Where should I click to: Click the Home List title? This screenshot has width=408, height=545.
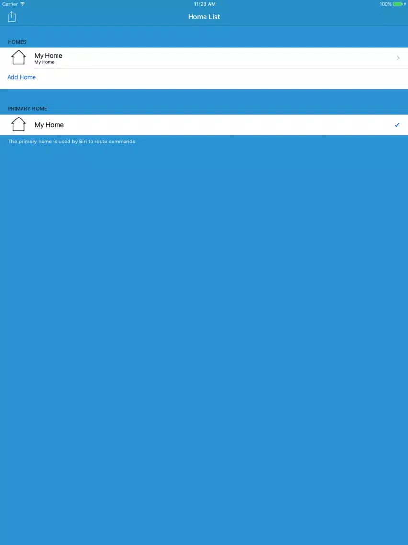coord(204,17)
